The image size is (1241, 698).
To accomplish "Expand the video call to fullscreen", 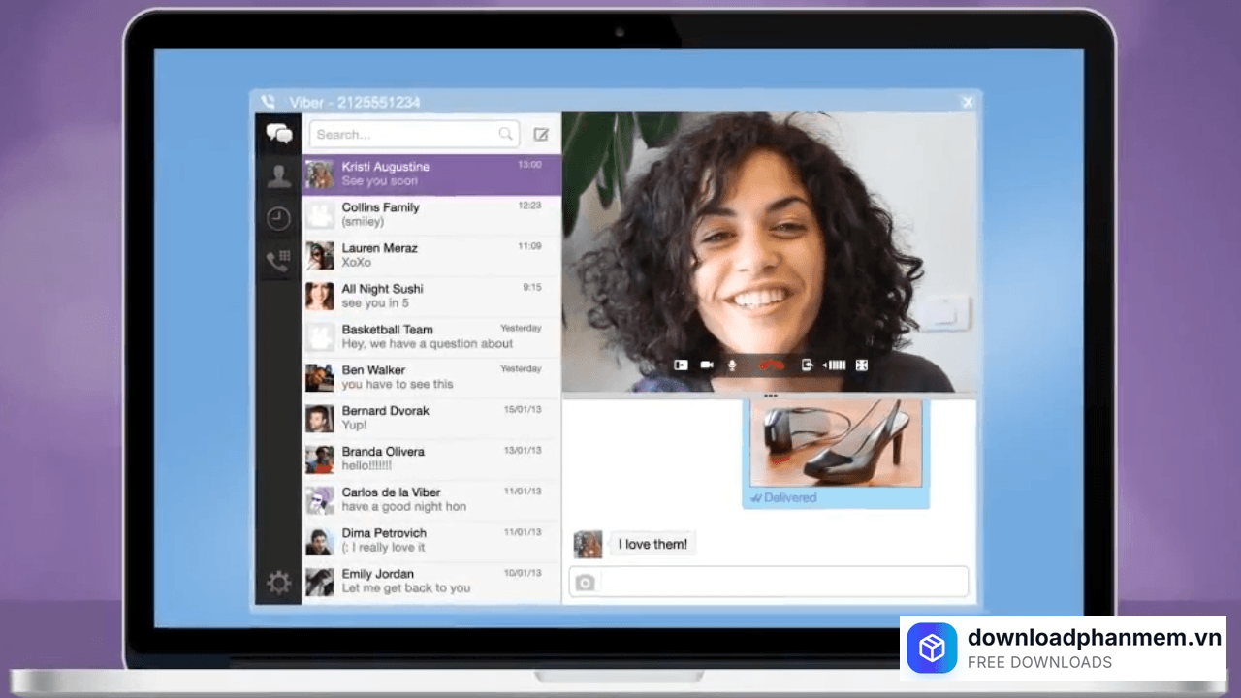I will (x=861, y=365).
